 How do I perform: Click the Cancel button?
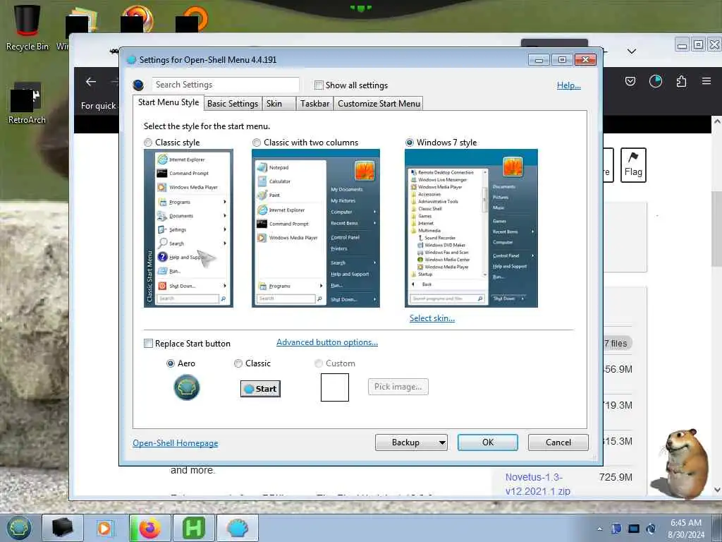tap(558, 442)
